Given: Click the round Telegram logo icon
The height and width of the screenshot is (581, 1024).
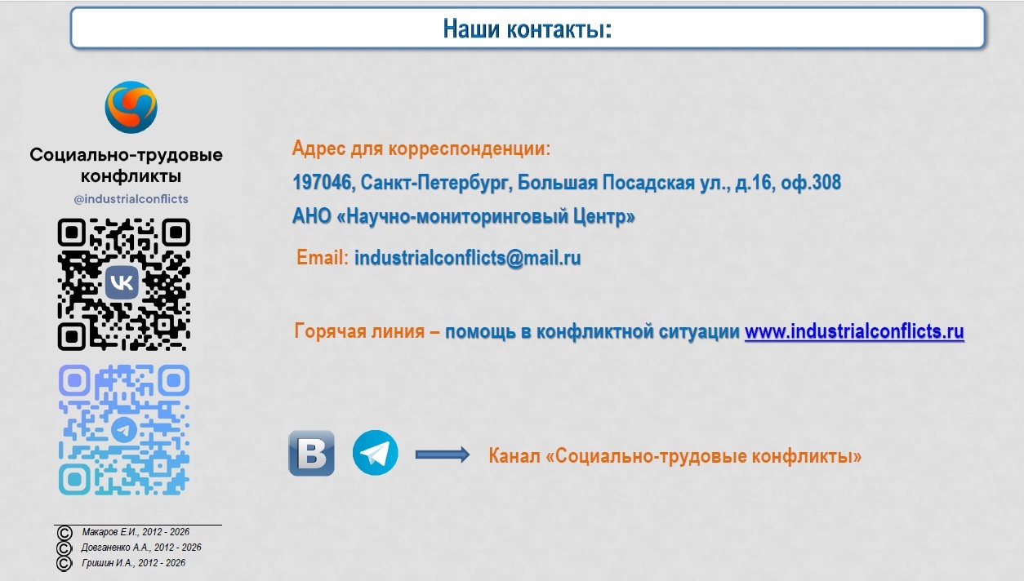Looking at the screenshot, I should pos(375,453).
